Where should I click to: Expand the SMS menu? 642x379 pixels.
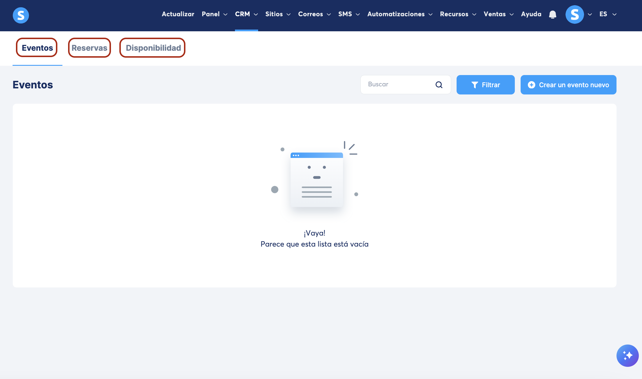click(349, 14)
